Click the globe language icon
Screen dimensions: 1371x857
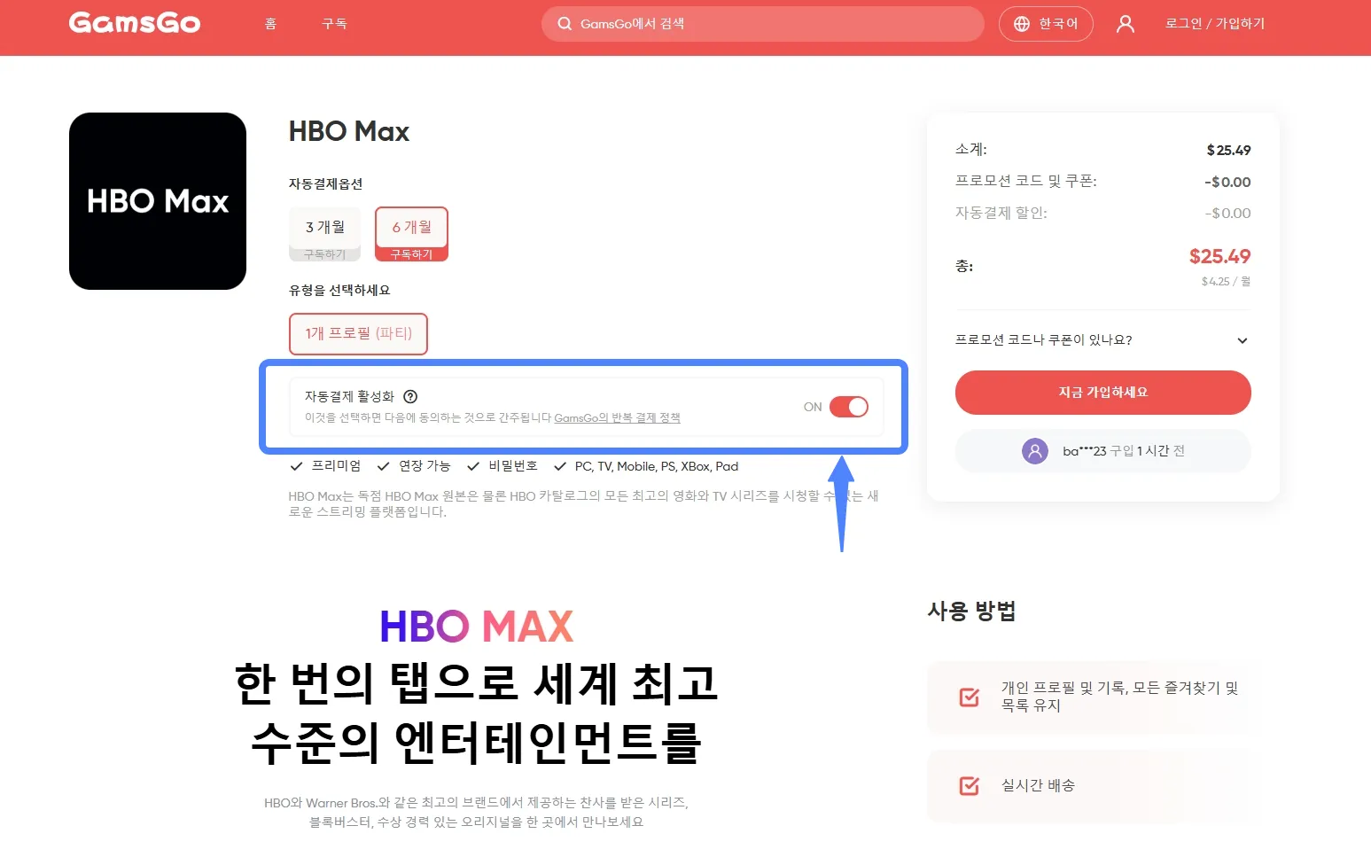(1022, 24)
